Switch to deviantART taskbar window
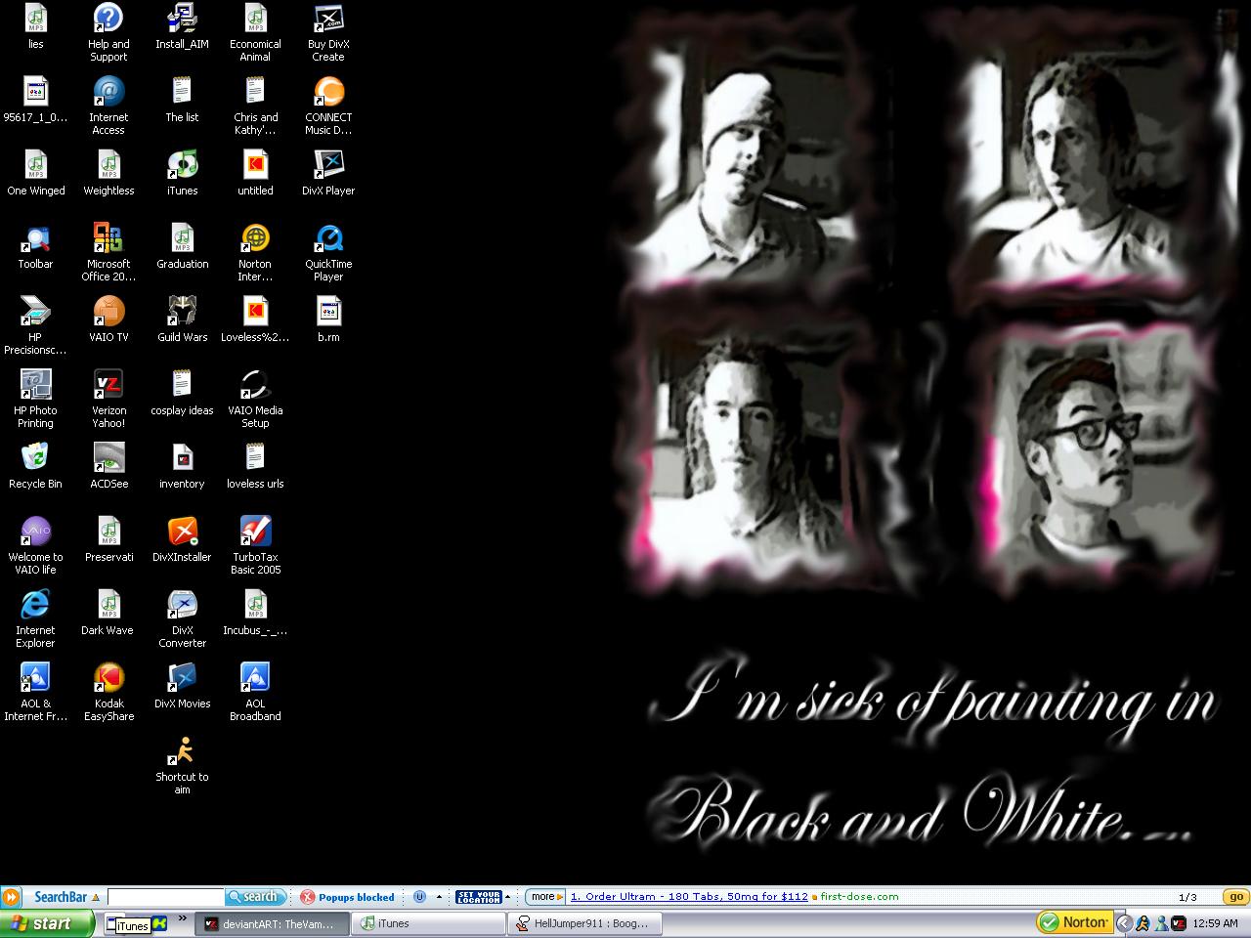Viewport: 1251px width, 938px height. pos(272,923)
